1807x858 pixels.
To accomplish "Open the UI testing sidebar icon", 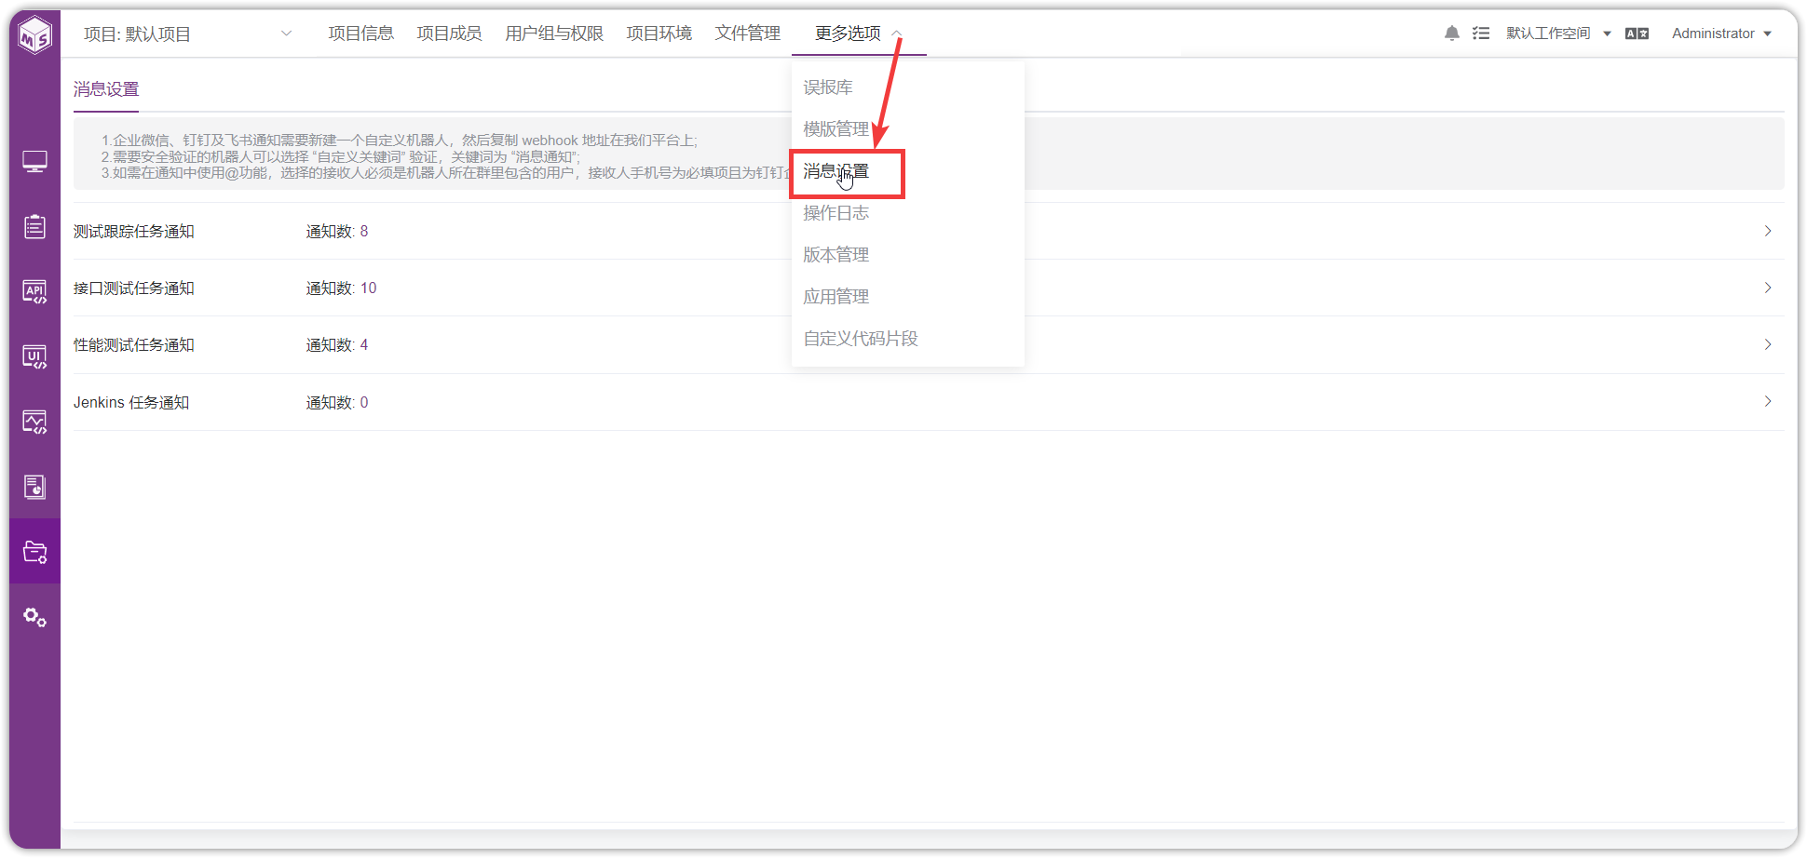I will 34,357.
